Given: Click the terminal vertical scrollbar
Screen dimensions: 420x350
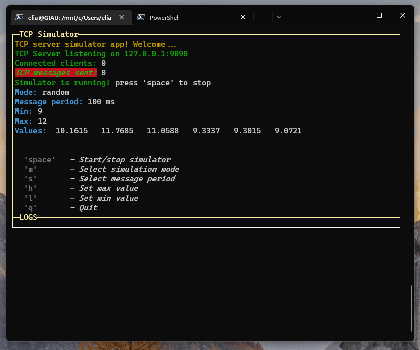Looking at the screenshot, I should click(x=411, y=308).
